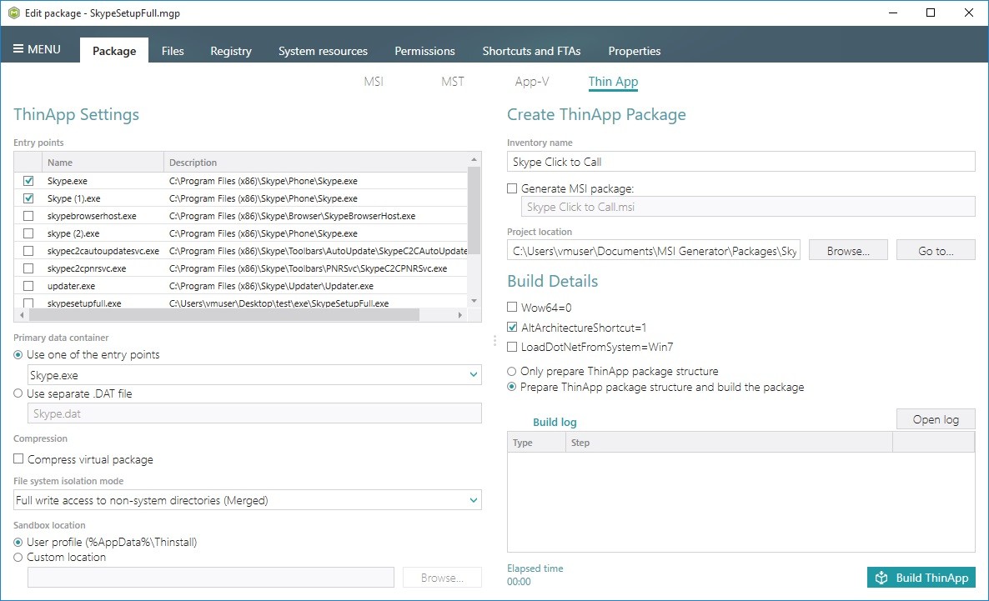Check the updater.exe entry point
Image resolution: width=989 pixels, height=601 pixels.
pos(28,286)
